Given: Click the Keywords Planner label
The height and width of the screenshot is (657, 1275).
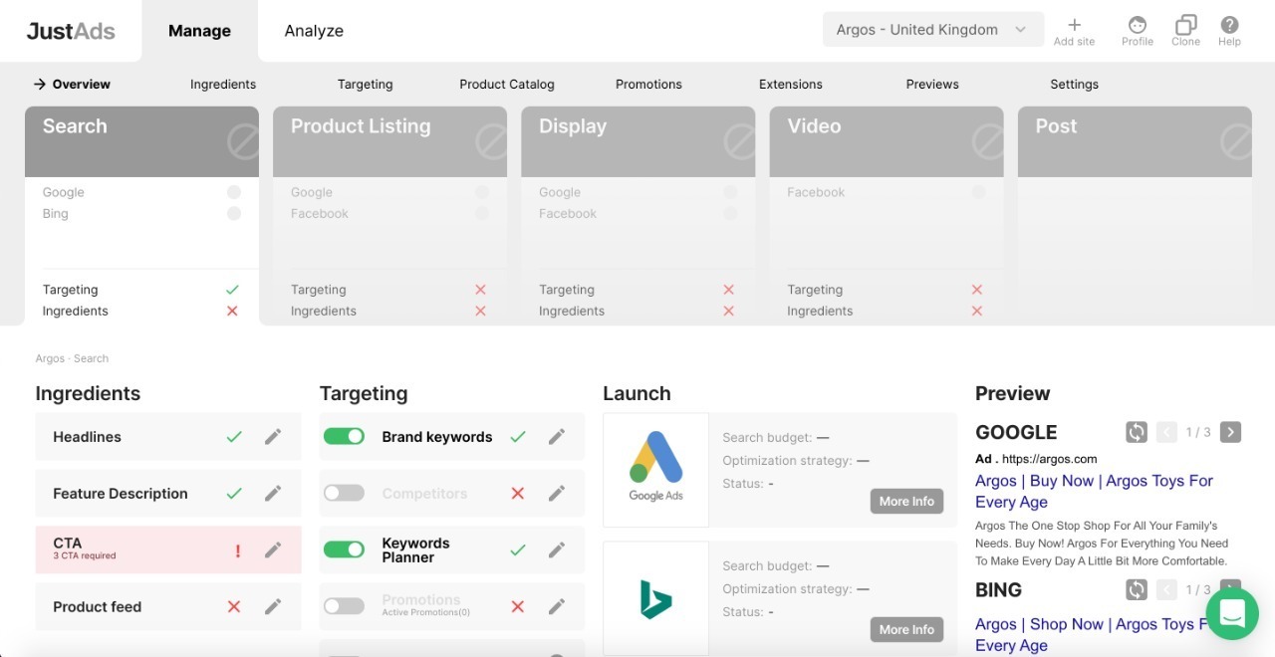Looking at the screenshot, I should coord(416,550).
